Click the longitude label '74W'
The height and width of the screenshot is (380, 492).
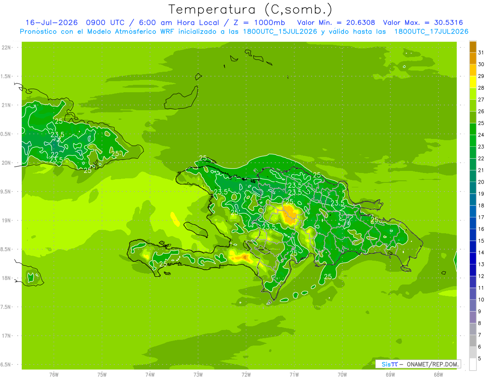coord(150,375)
